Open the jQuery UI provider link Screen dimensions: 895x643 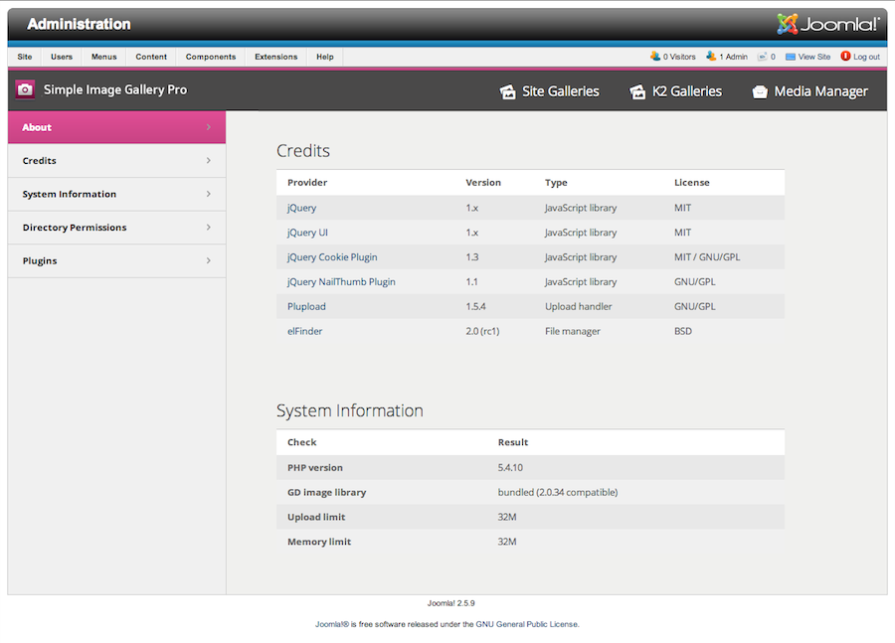[x=307, y=233]
